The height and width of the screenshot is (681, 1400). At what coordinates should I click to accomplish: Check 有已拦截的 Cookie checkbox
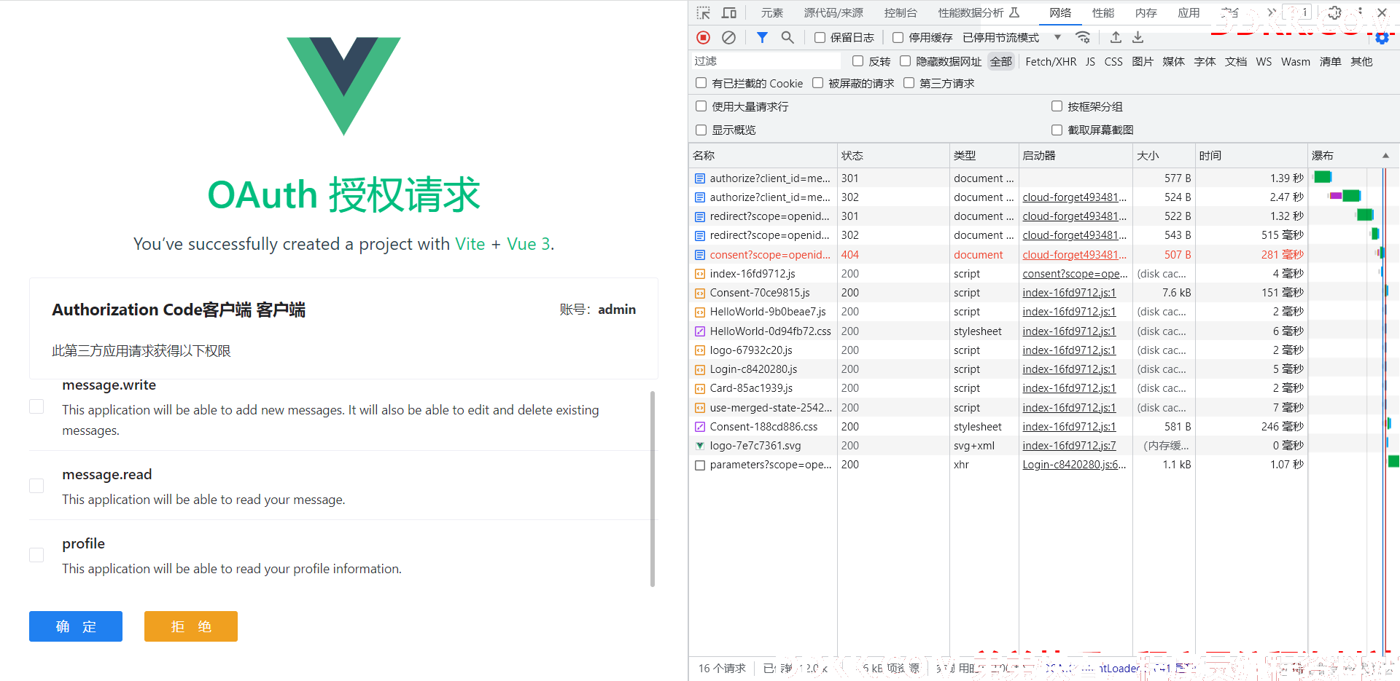pyautogui.click(x=701, y=83)
